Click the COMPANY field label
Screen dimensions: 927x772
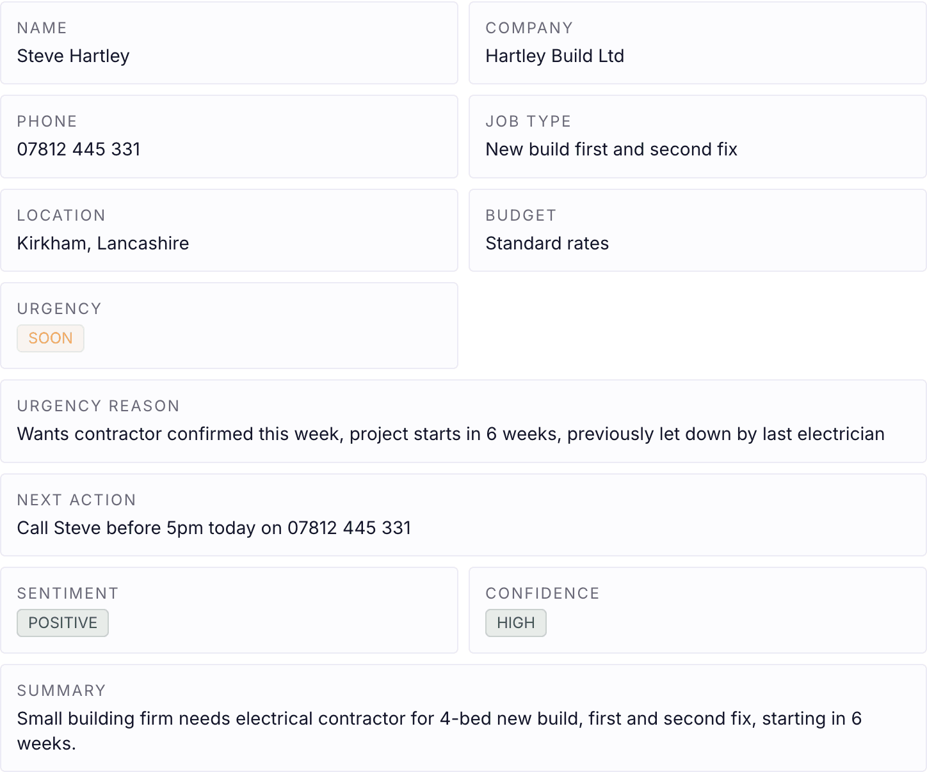tap(529, 28)
